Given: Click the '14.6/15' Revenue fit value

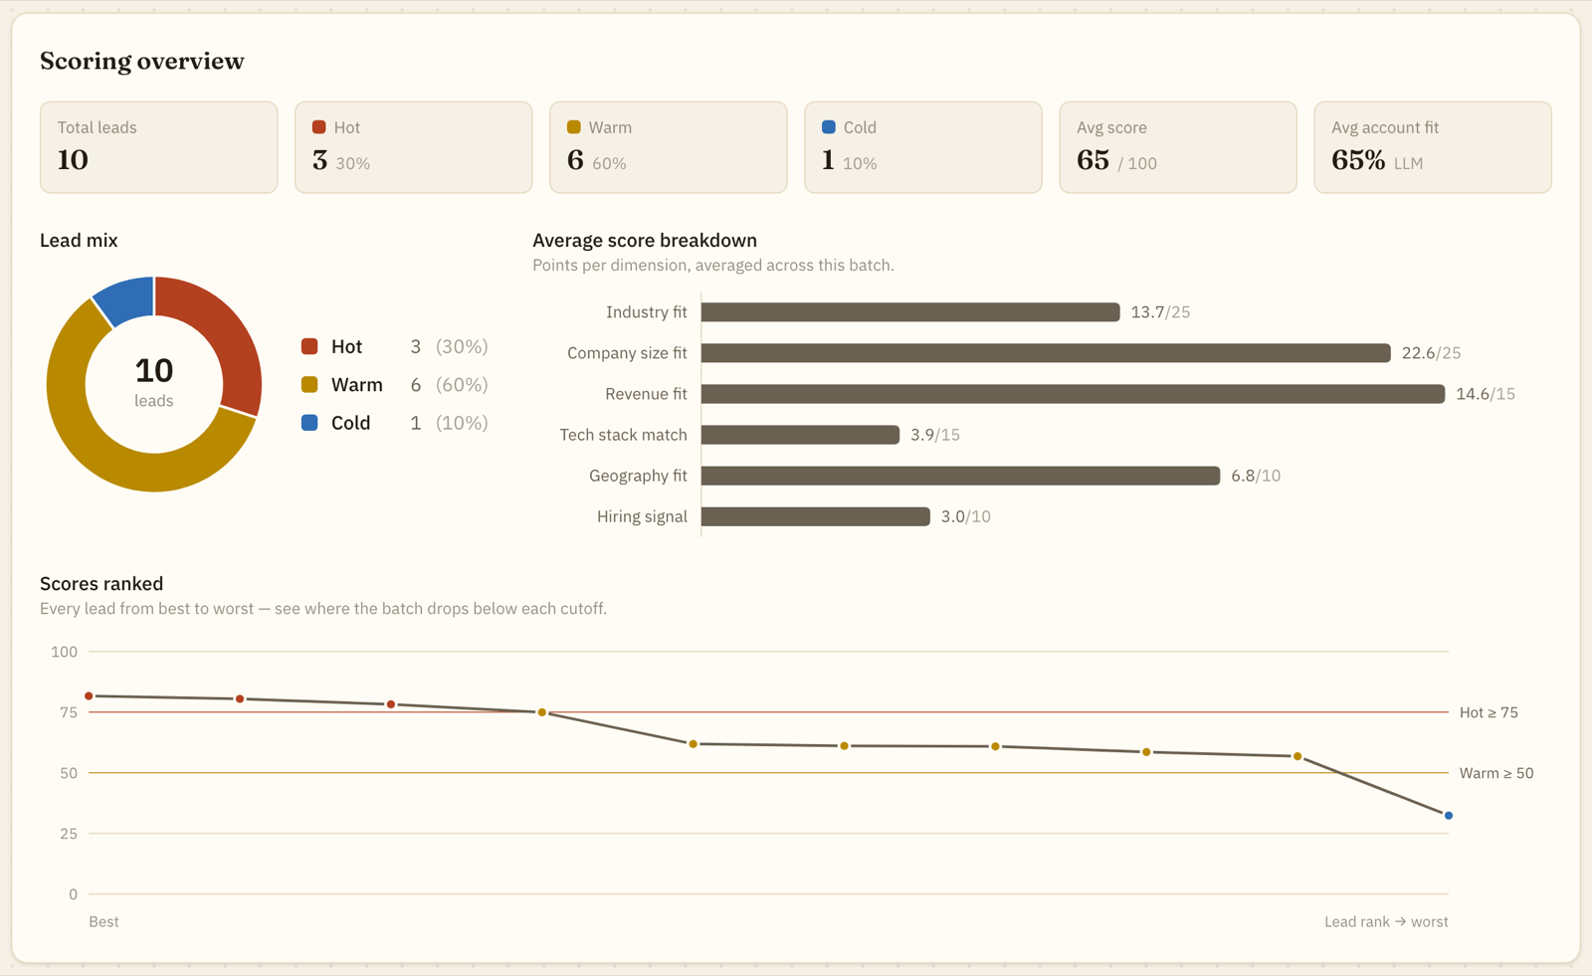Looking at the screenshot, I should tap(1486, 394).
